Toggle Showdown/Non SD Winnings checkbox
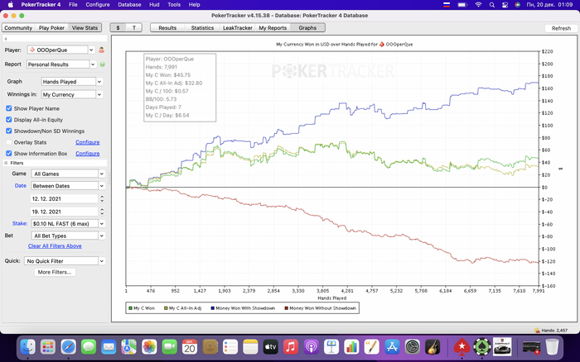 [x=9, y=131]
